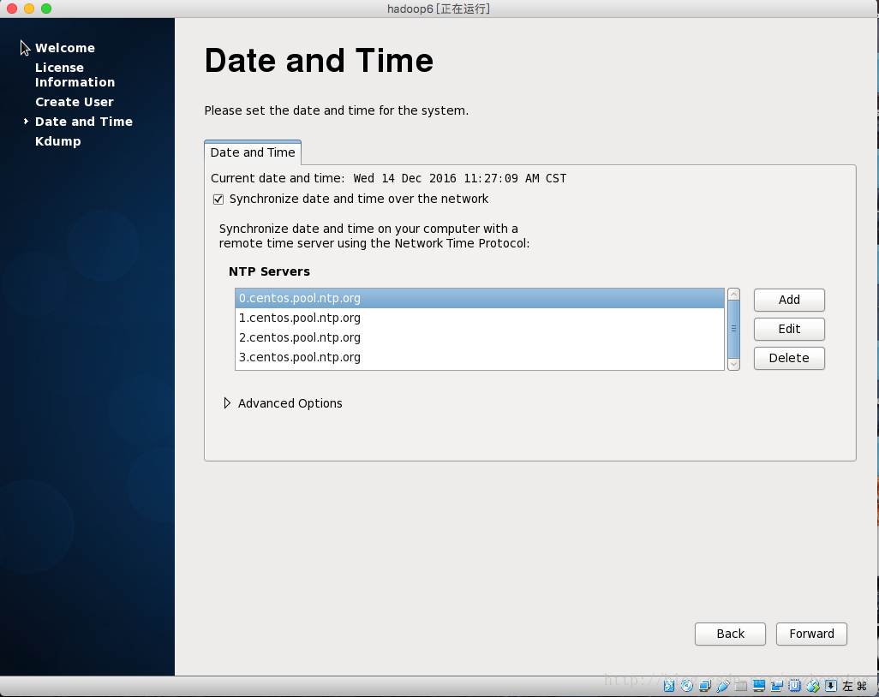
Task: Select the Date and Time tab
Action: (253, 152)
